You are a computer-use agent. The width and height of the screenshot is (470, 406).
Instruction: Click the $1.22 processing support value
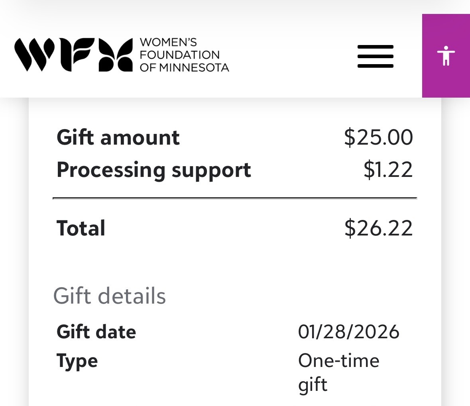coord(388,170)
